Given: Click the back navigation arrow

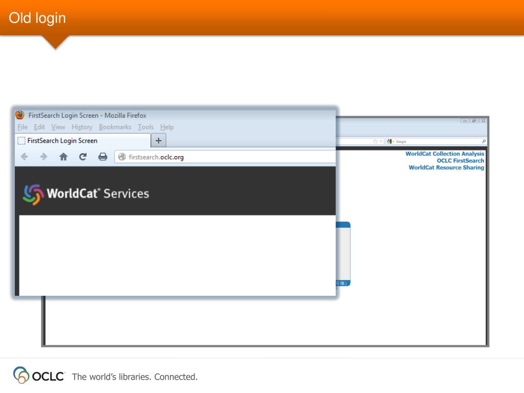Looking at the screenshot, I should (24, 157).
